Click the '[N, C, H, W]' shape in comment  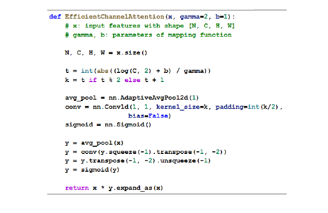[212, 26]
